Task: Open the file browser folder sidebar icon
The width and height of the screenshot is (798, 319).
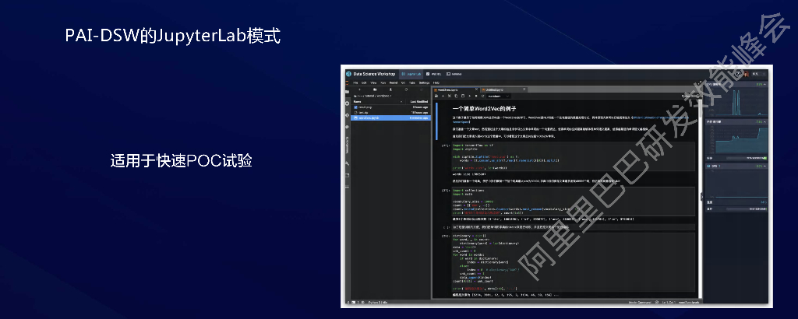Action: pyautogui.click(x=347, y=92)
